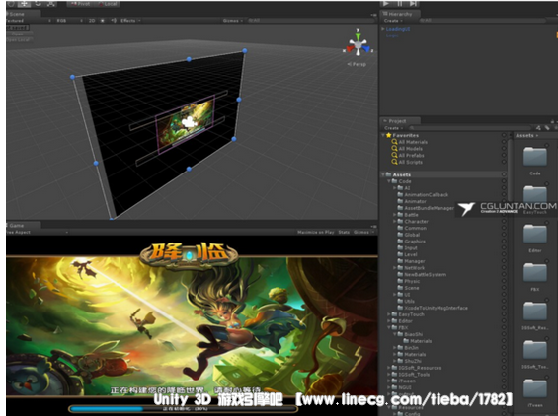Open the RGB render mode dropdown

click(69, 21)
